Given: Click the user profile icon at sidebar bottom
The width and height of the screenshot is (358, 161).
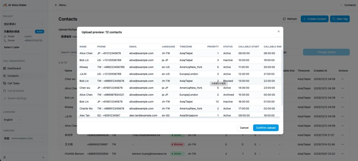Looking at the screenshot, I should (x=5, y=157).
